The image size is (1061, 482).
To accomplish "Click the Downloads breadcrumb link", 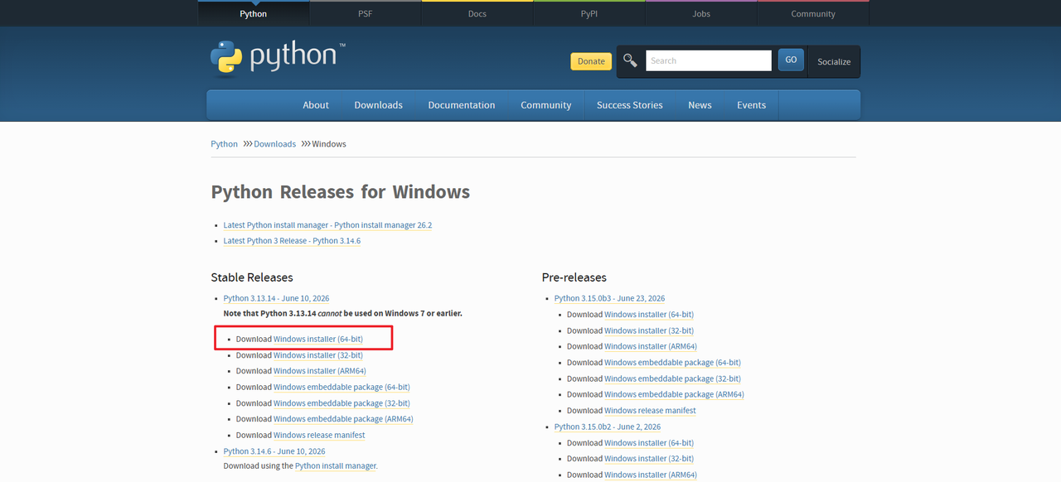I will click(x=274, y=144).
